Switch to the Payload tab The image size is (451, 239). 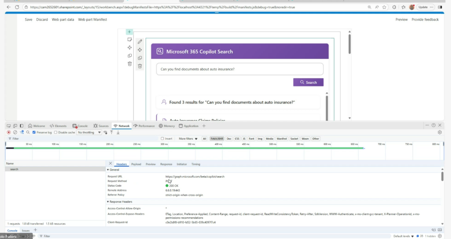(x=136, y=164)
